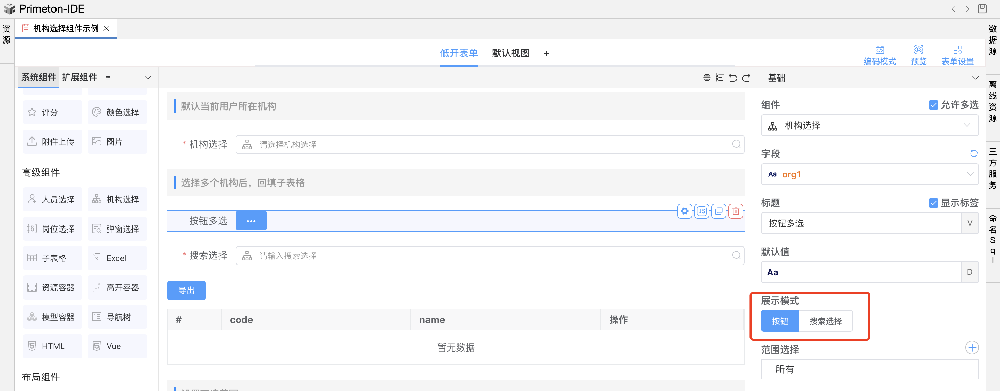Screen dimensions: 1000x391
Task: Open the org1 field dropdown
Action: 970,174
